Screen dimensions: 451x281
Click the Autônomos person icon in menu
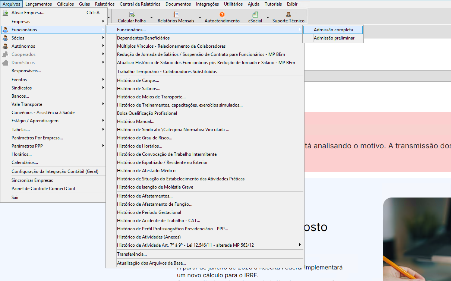click(x=5, y=46)
